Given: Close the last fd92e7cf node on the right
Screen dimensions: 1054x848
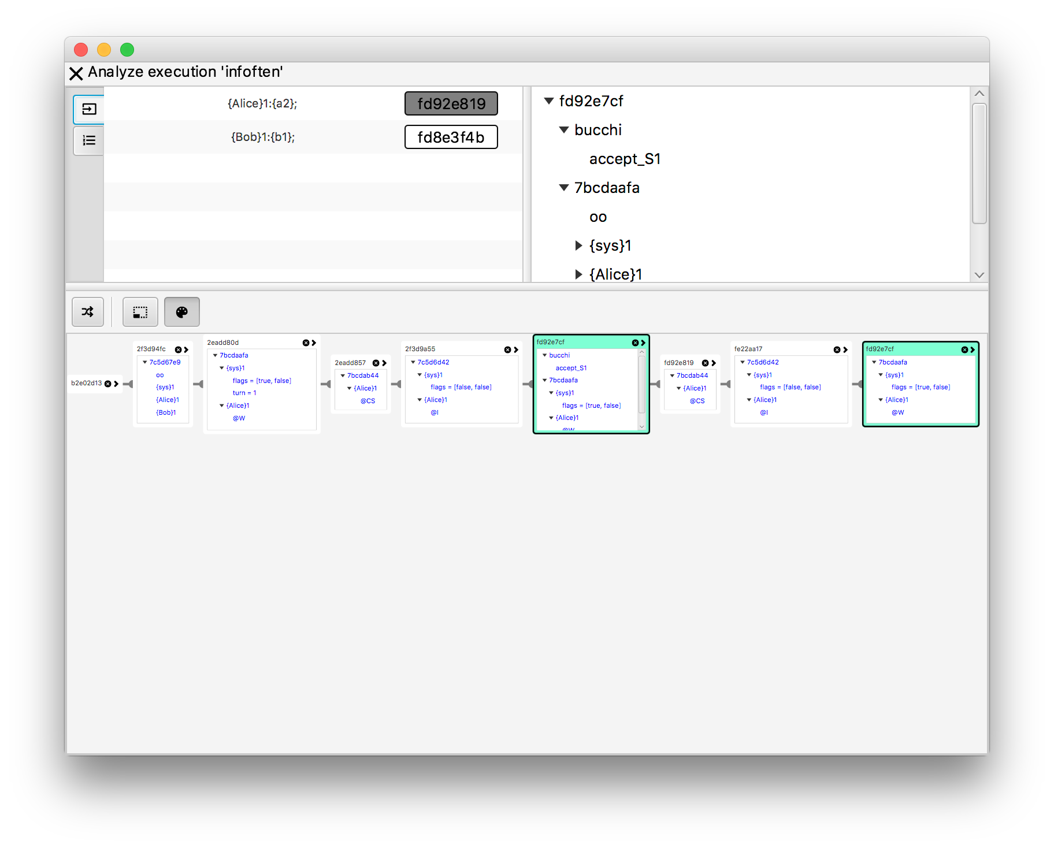Looking at the screenshot, I should pyautogui.click(x=964, y=349).
